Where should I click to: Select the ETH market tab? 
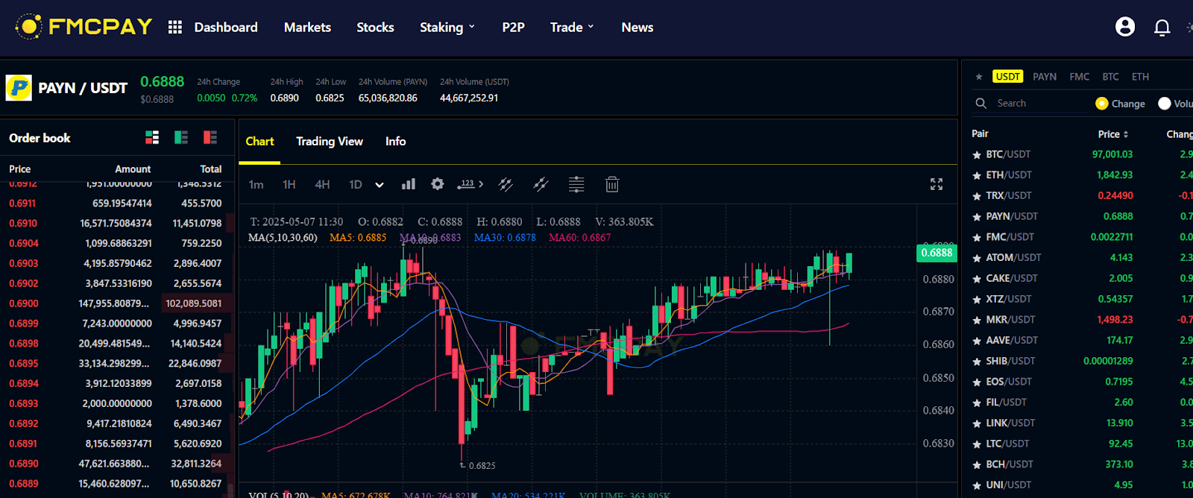[x=1140, y=77]
